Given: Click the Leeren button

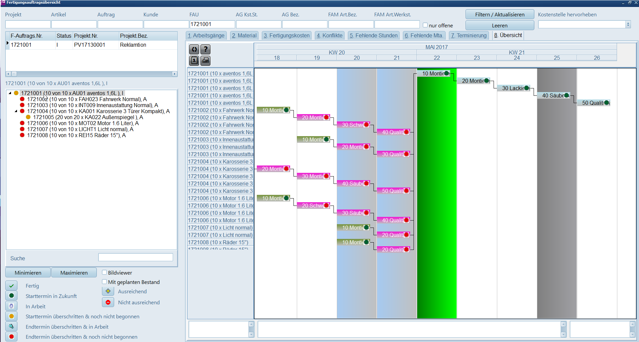Looking at the screenshot, I should click(499, 25).
